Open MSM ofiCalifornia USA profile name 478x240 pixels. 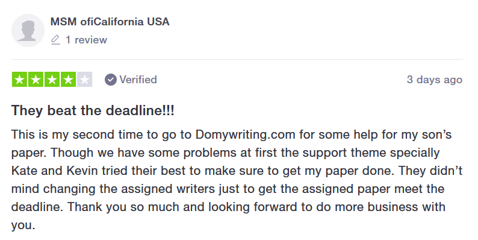[110, 22]
